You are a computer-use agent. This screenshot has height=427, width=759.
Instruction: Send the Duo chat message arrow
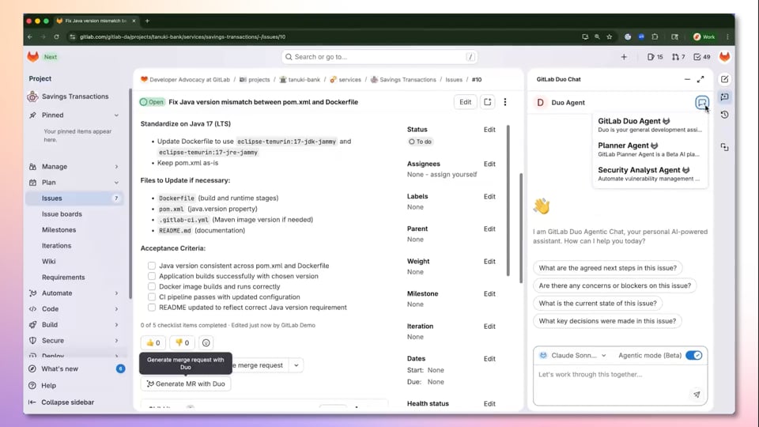tap(697, 394)
